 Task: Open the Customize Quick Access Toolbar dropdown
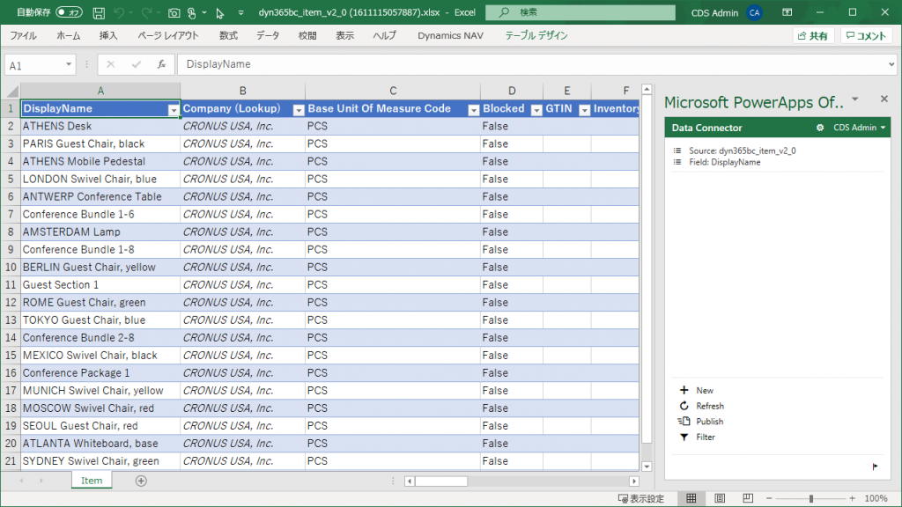coord(240,12)
